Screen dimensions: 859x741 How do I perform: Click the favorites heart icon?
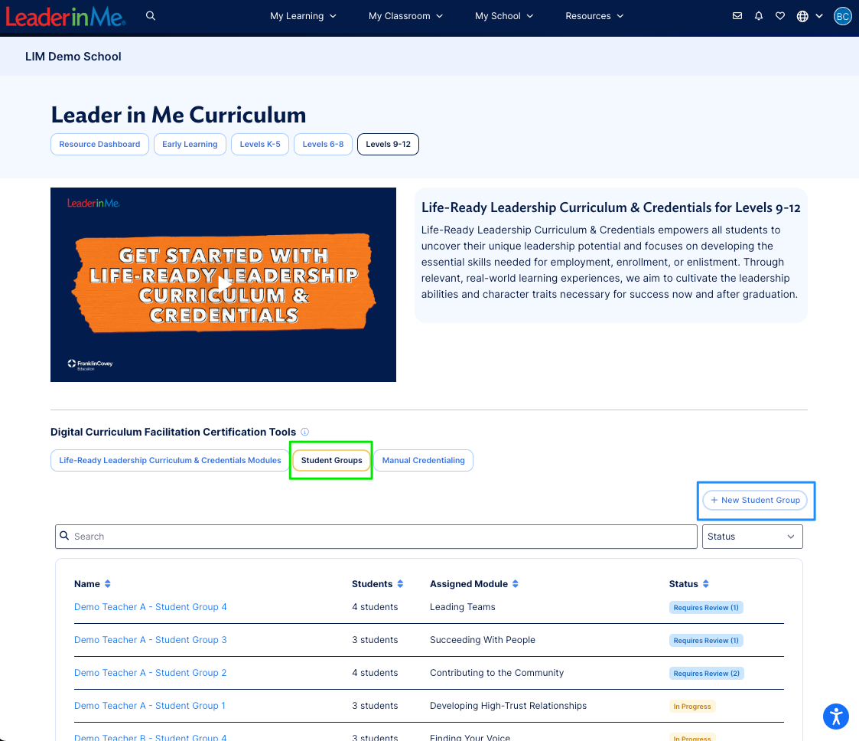tap(780, 16)
